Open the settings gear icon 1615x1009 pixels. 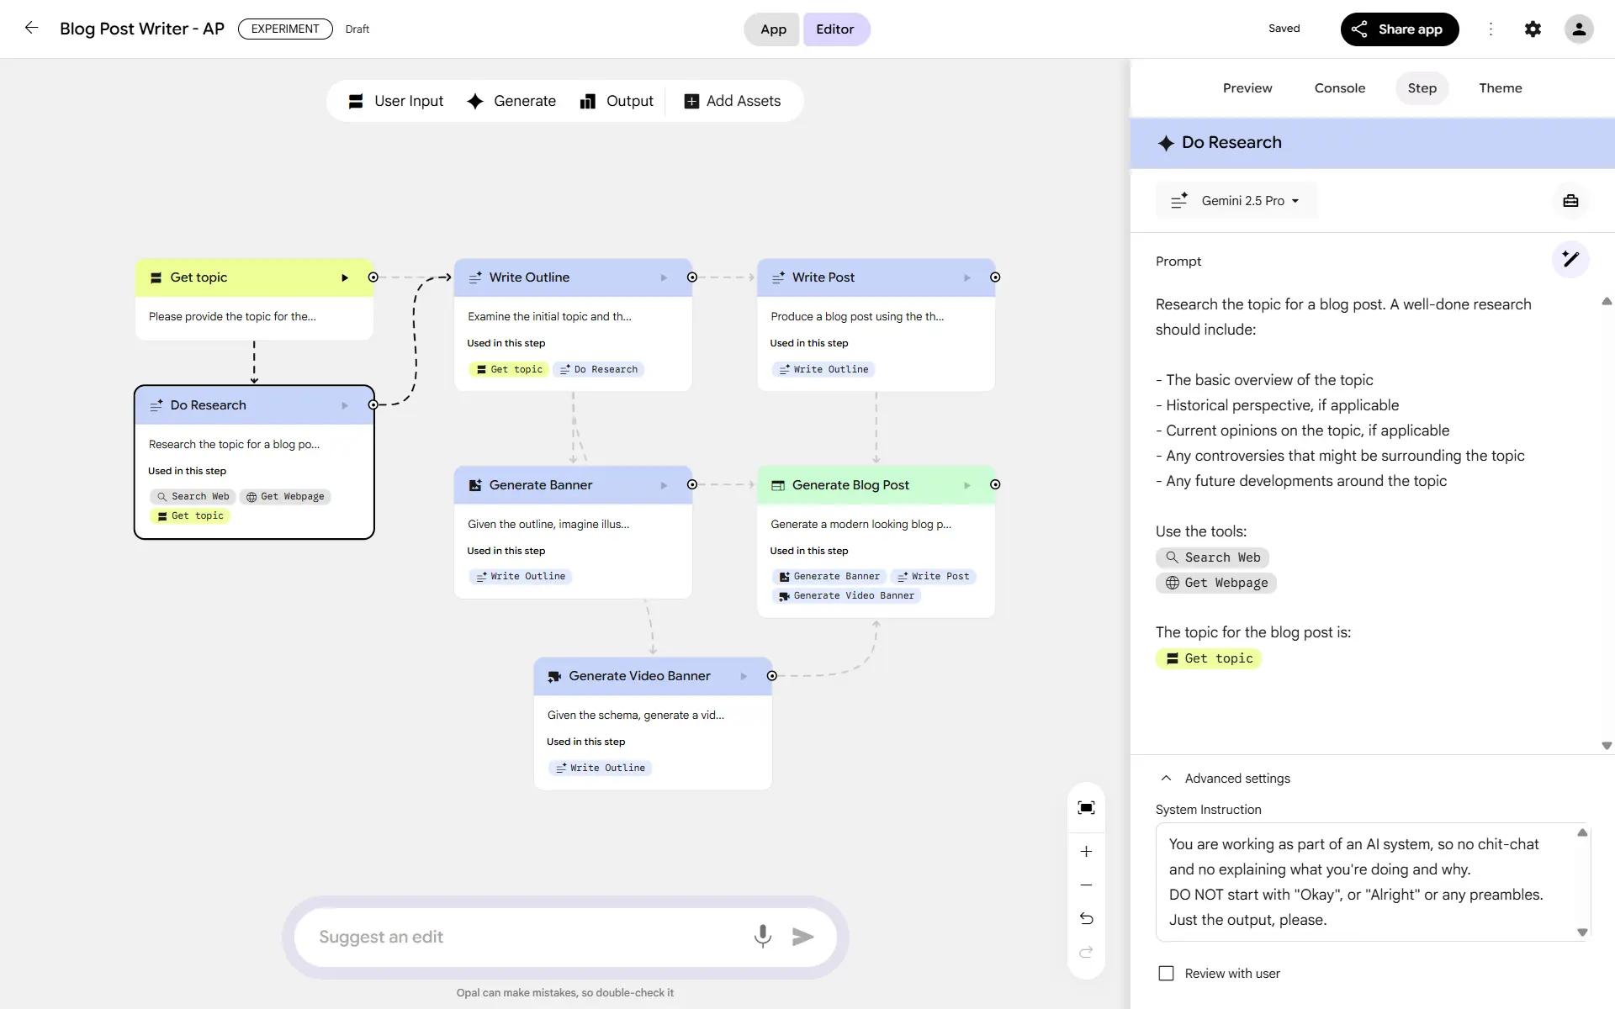[1533, 29]
